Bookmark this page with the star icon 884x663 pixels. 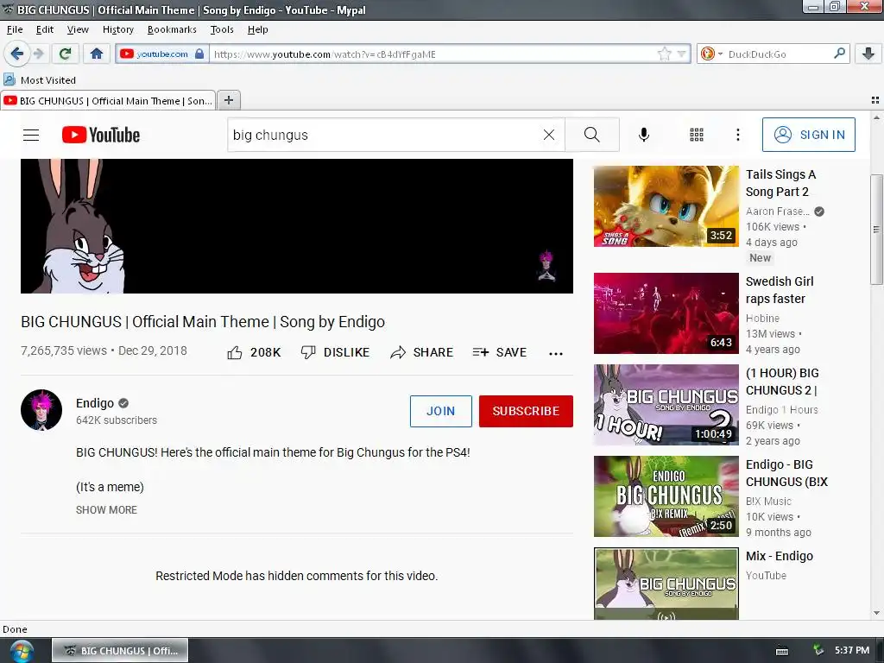pyautogui.click(x=665, y=54)
